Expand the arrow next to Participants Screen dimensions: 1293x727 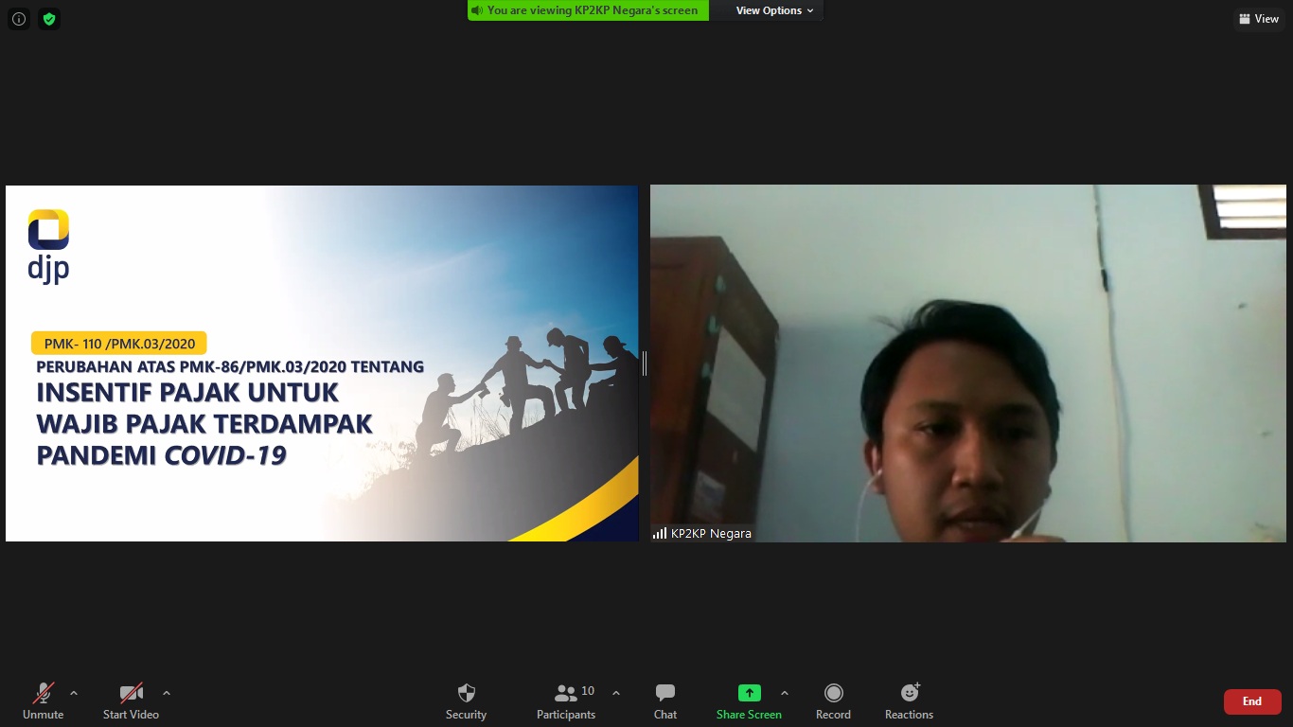tap(616, 693)
